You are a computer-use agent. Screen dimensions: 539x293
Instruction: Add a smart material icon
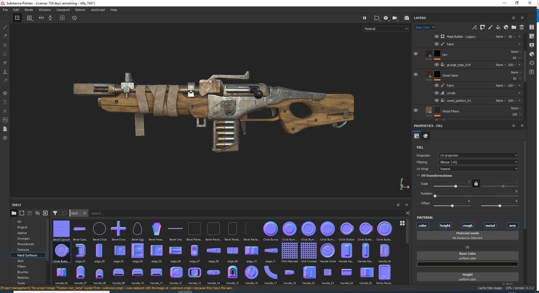(x=506, y=27)
